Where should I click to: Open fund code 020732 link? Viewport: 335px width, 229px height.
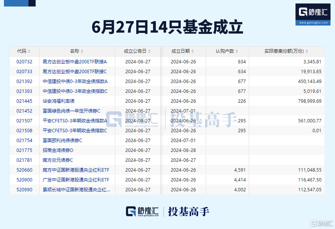pos(24,62)
